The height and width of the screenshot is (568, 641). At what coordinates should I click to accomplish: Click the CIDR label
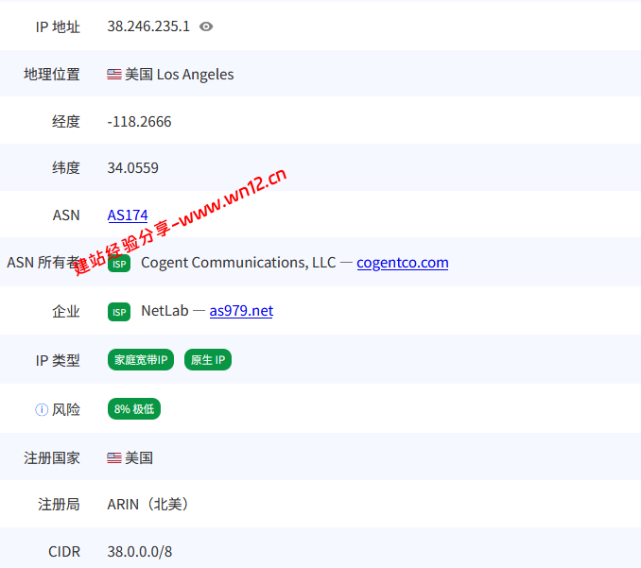(64, 552)
